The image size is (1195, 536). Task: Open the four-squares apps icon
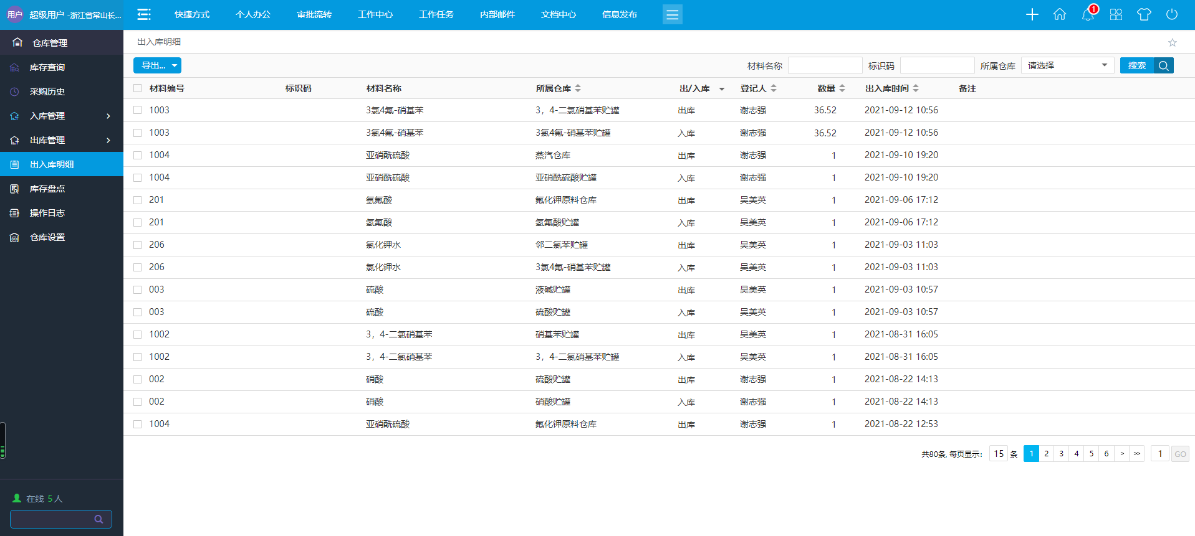click(x=1116, y=14)
